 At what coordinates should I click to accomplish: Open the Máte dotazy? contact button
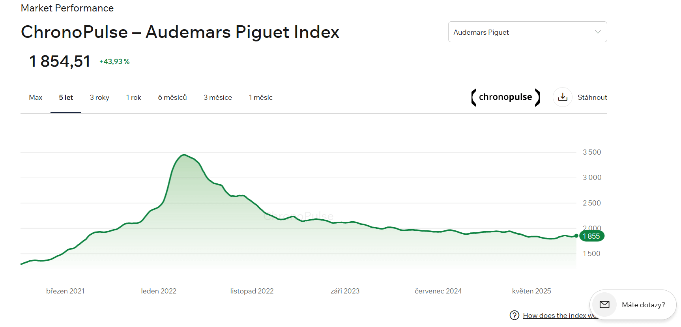[643, 305]
